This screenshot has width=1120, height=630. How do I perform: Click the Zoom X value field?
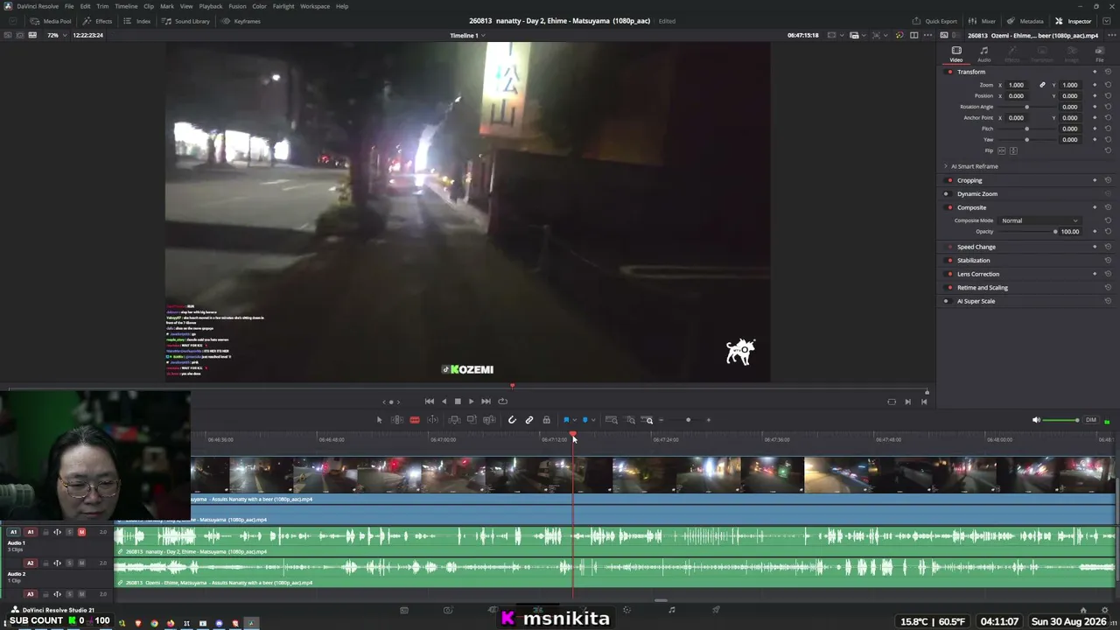[x=1018, y=85]
